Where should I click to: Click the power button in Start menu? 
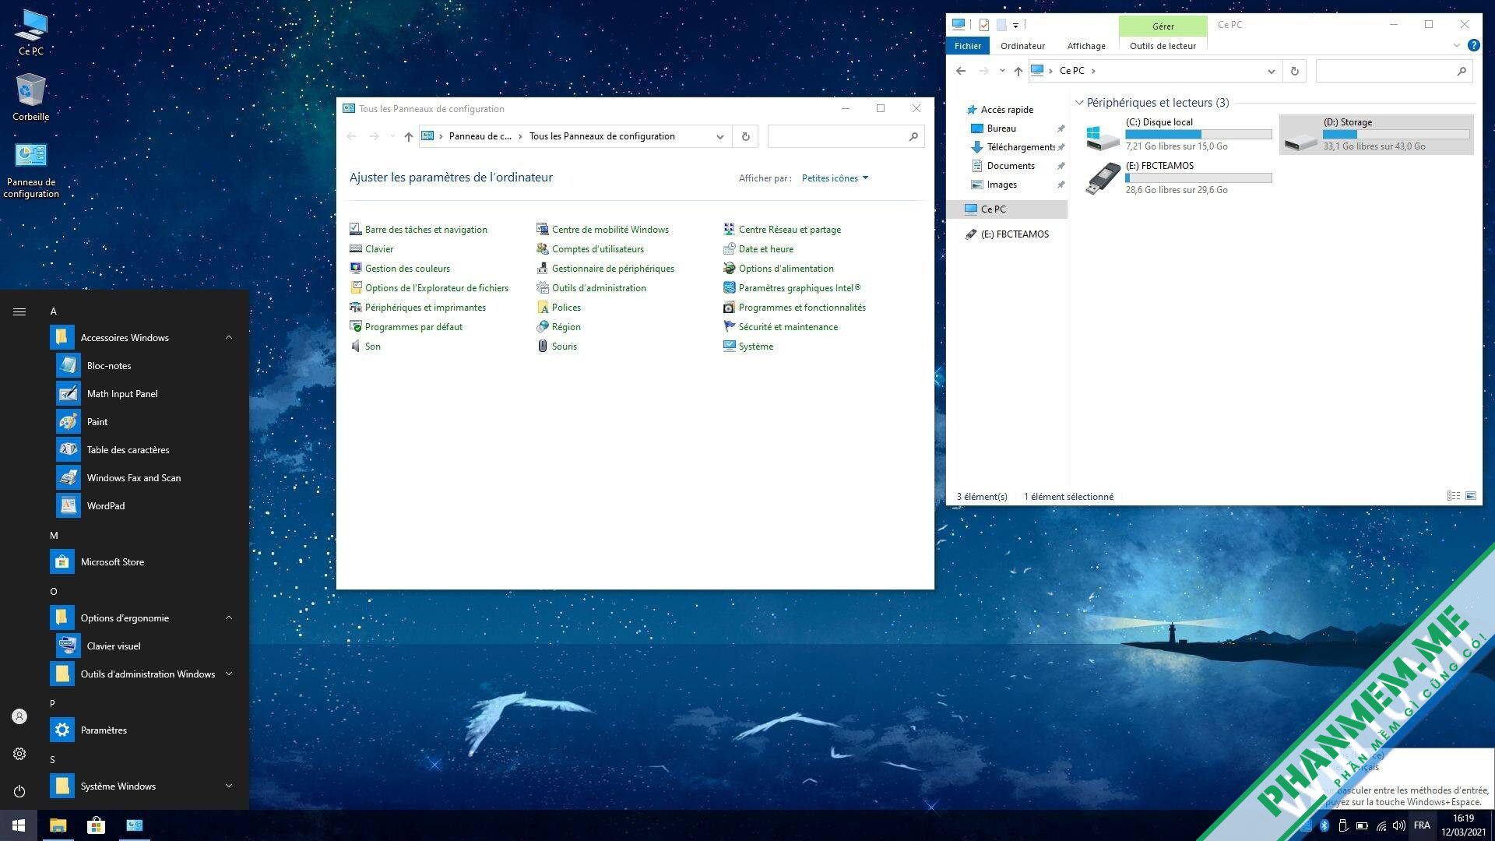(x=19, y=791)
